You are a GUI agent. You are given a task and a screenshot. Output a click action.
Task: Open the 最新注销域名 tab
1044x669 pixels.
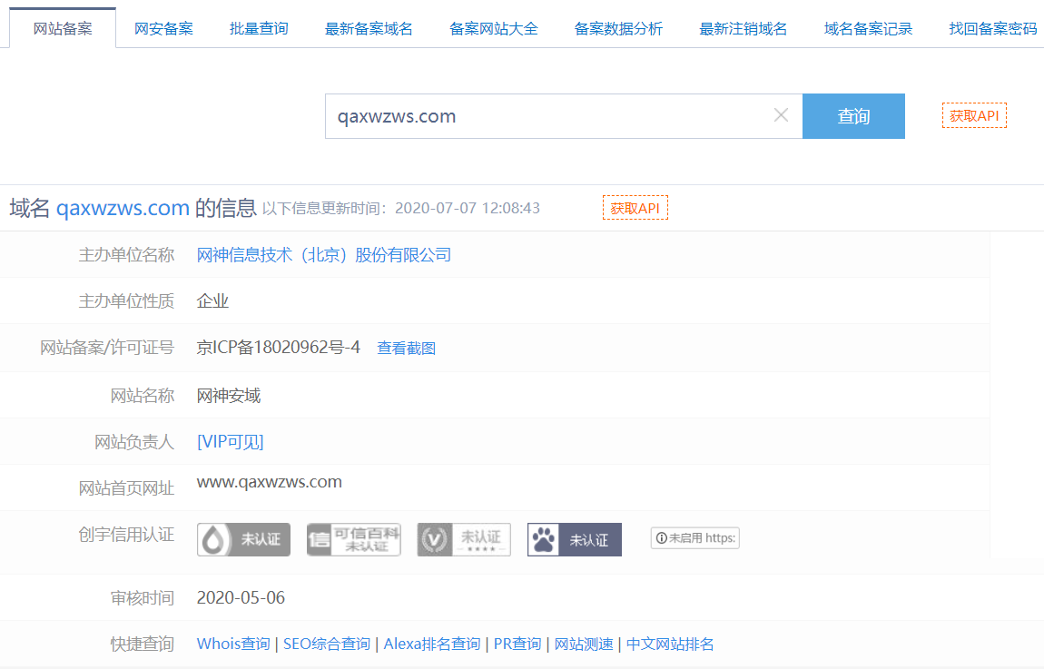click(x=743, y=29)
